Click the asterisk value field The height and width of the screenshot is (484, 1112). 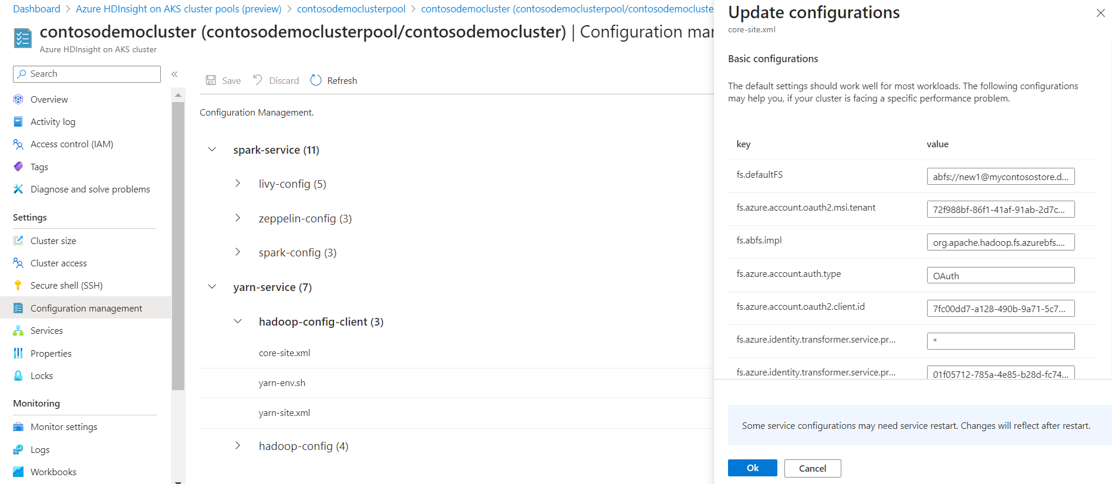[1000, 341]
